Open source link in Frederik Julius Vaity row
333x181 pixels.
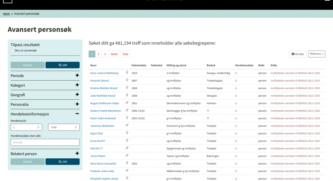pyautogui.click(x=295, y=171)
